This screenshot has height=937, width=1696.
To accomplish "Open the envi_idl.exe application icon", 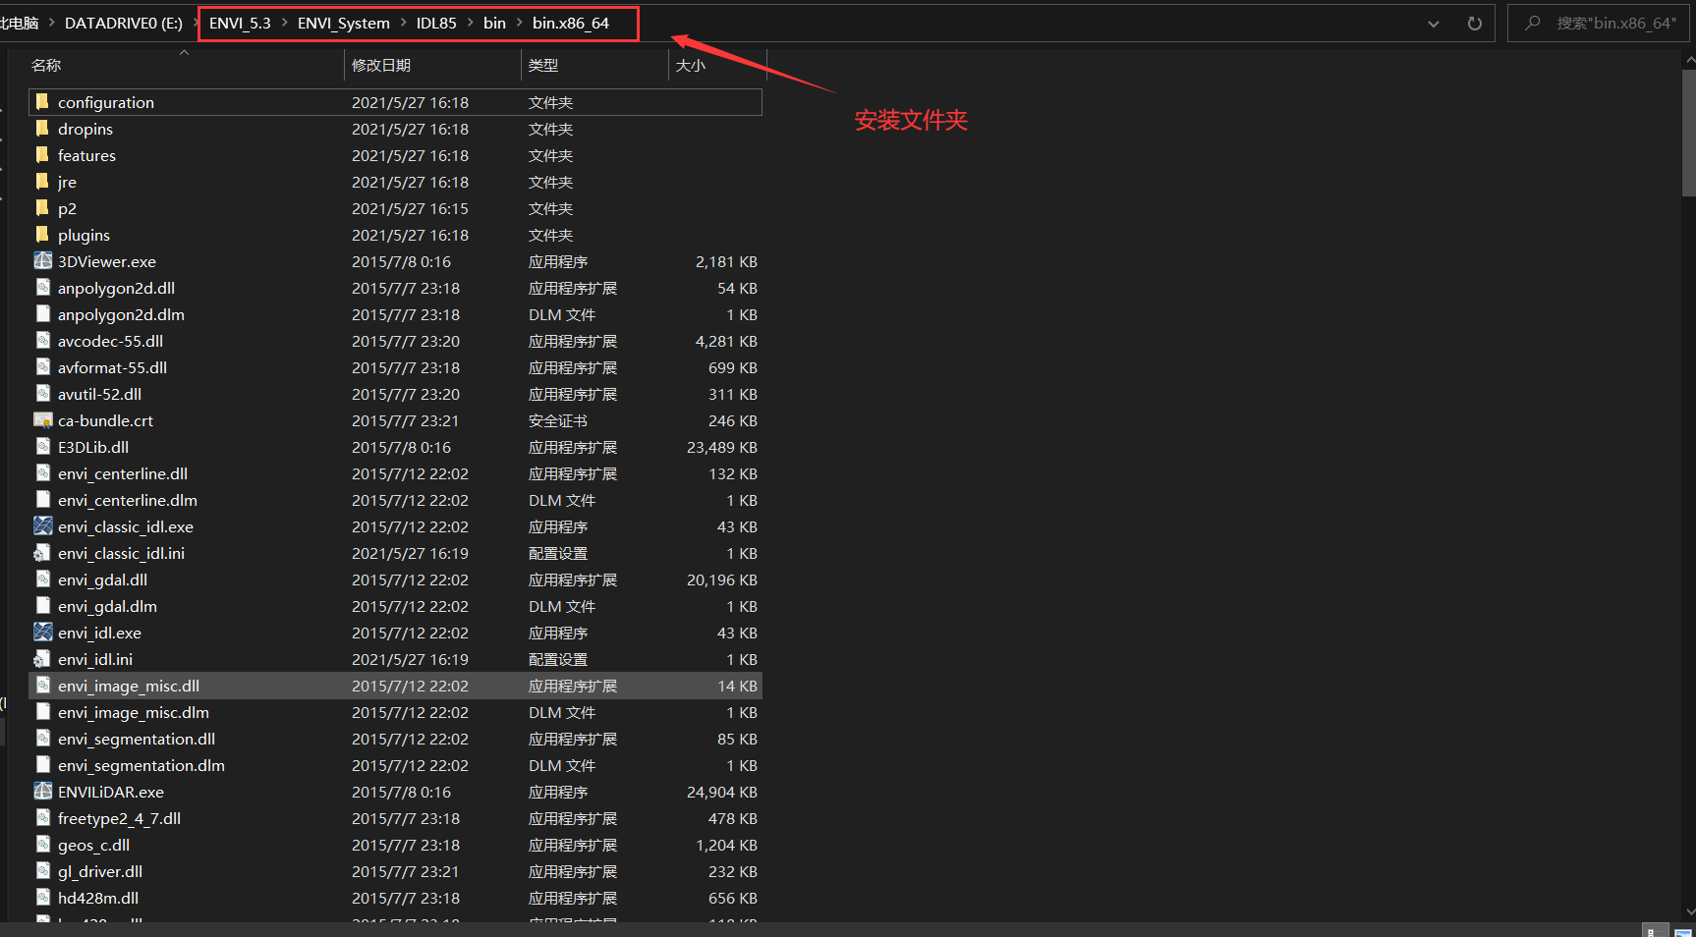I will tap(43, 633).
